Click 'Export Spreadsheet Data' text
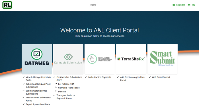The width and height of the screenshot is (199, 108). (x=38, y=104)
